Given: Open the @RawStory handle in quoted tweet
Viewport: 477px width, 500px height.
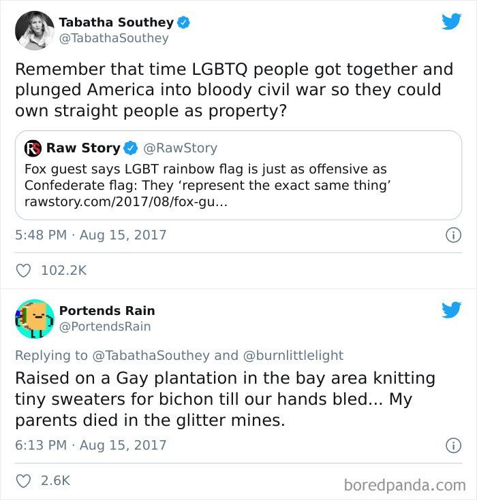Looking at the screenshot, I should [180, 148].
